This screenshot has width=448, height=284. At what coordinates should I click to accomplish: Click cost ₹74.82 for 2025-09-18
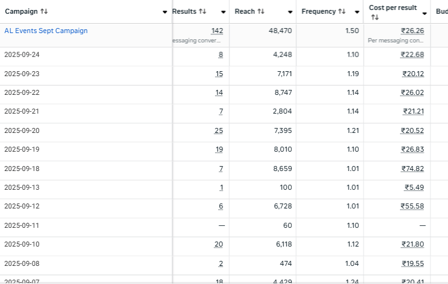click(412, 169)
